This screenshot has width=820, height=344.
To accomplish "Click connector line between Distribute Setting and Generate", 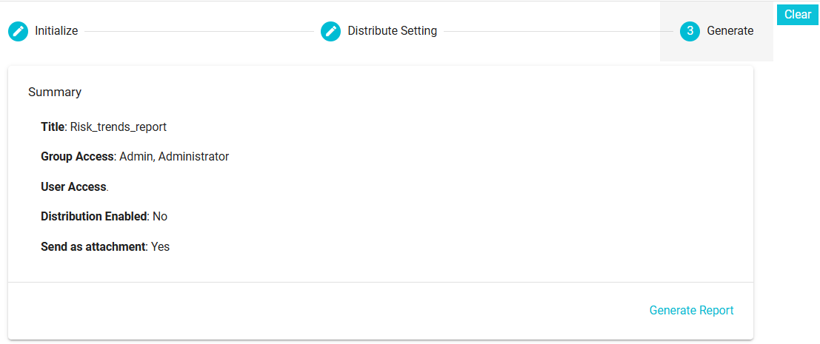I will point(559,31).
